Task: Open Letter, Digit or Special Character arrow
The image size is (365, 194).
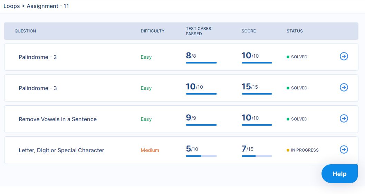Action: click(344, 149)
